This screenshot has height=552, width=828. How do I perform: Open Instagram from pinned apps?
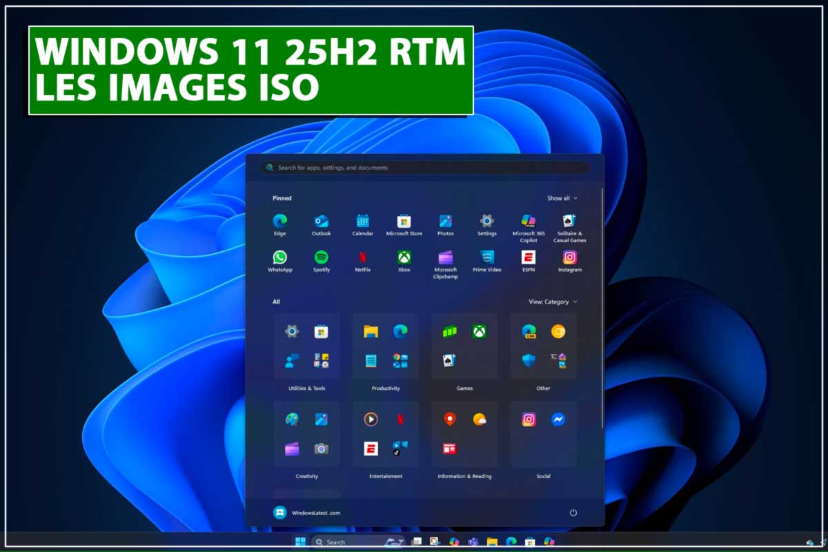[x=569, y=258]
